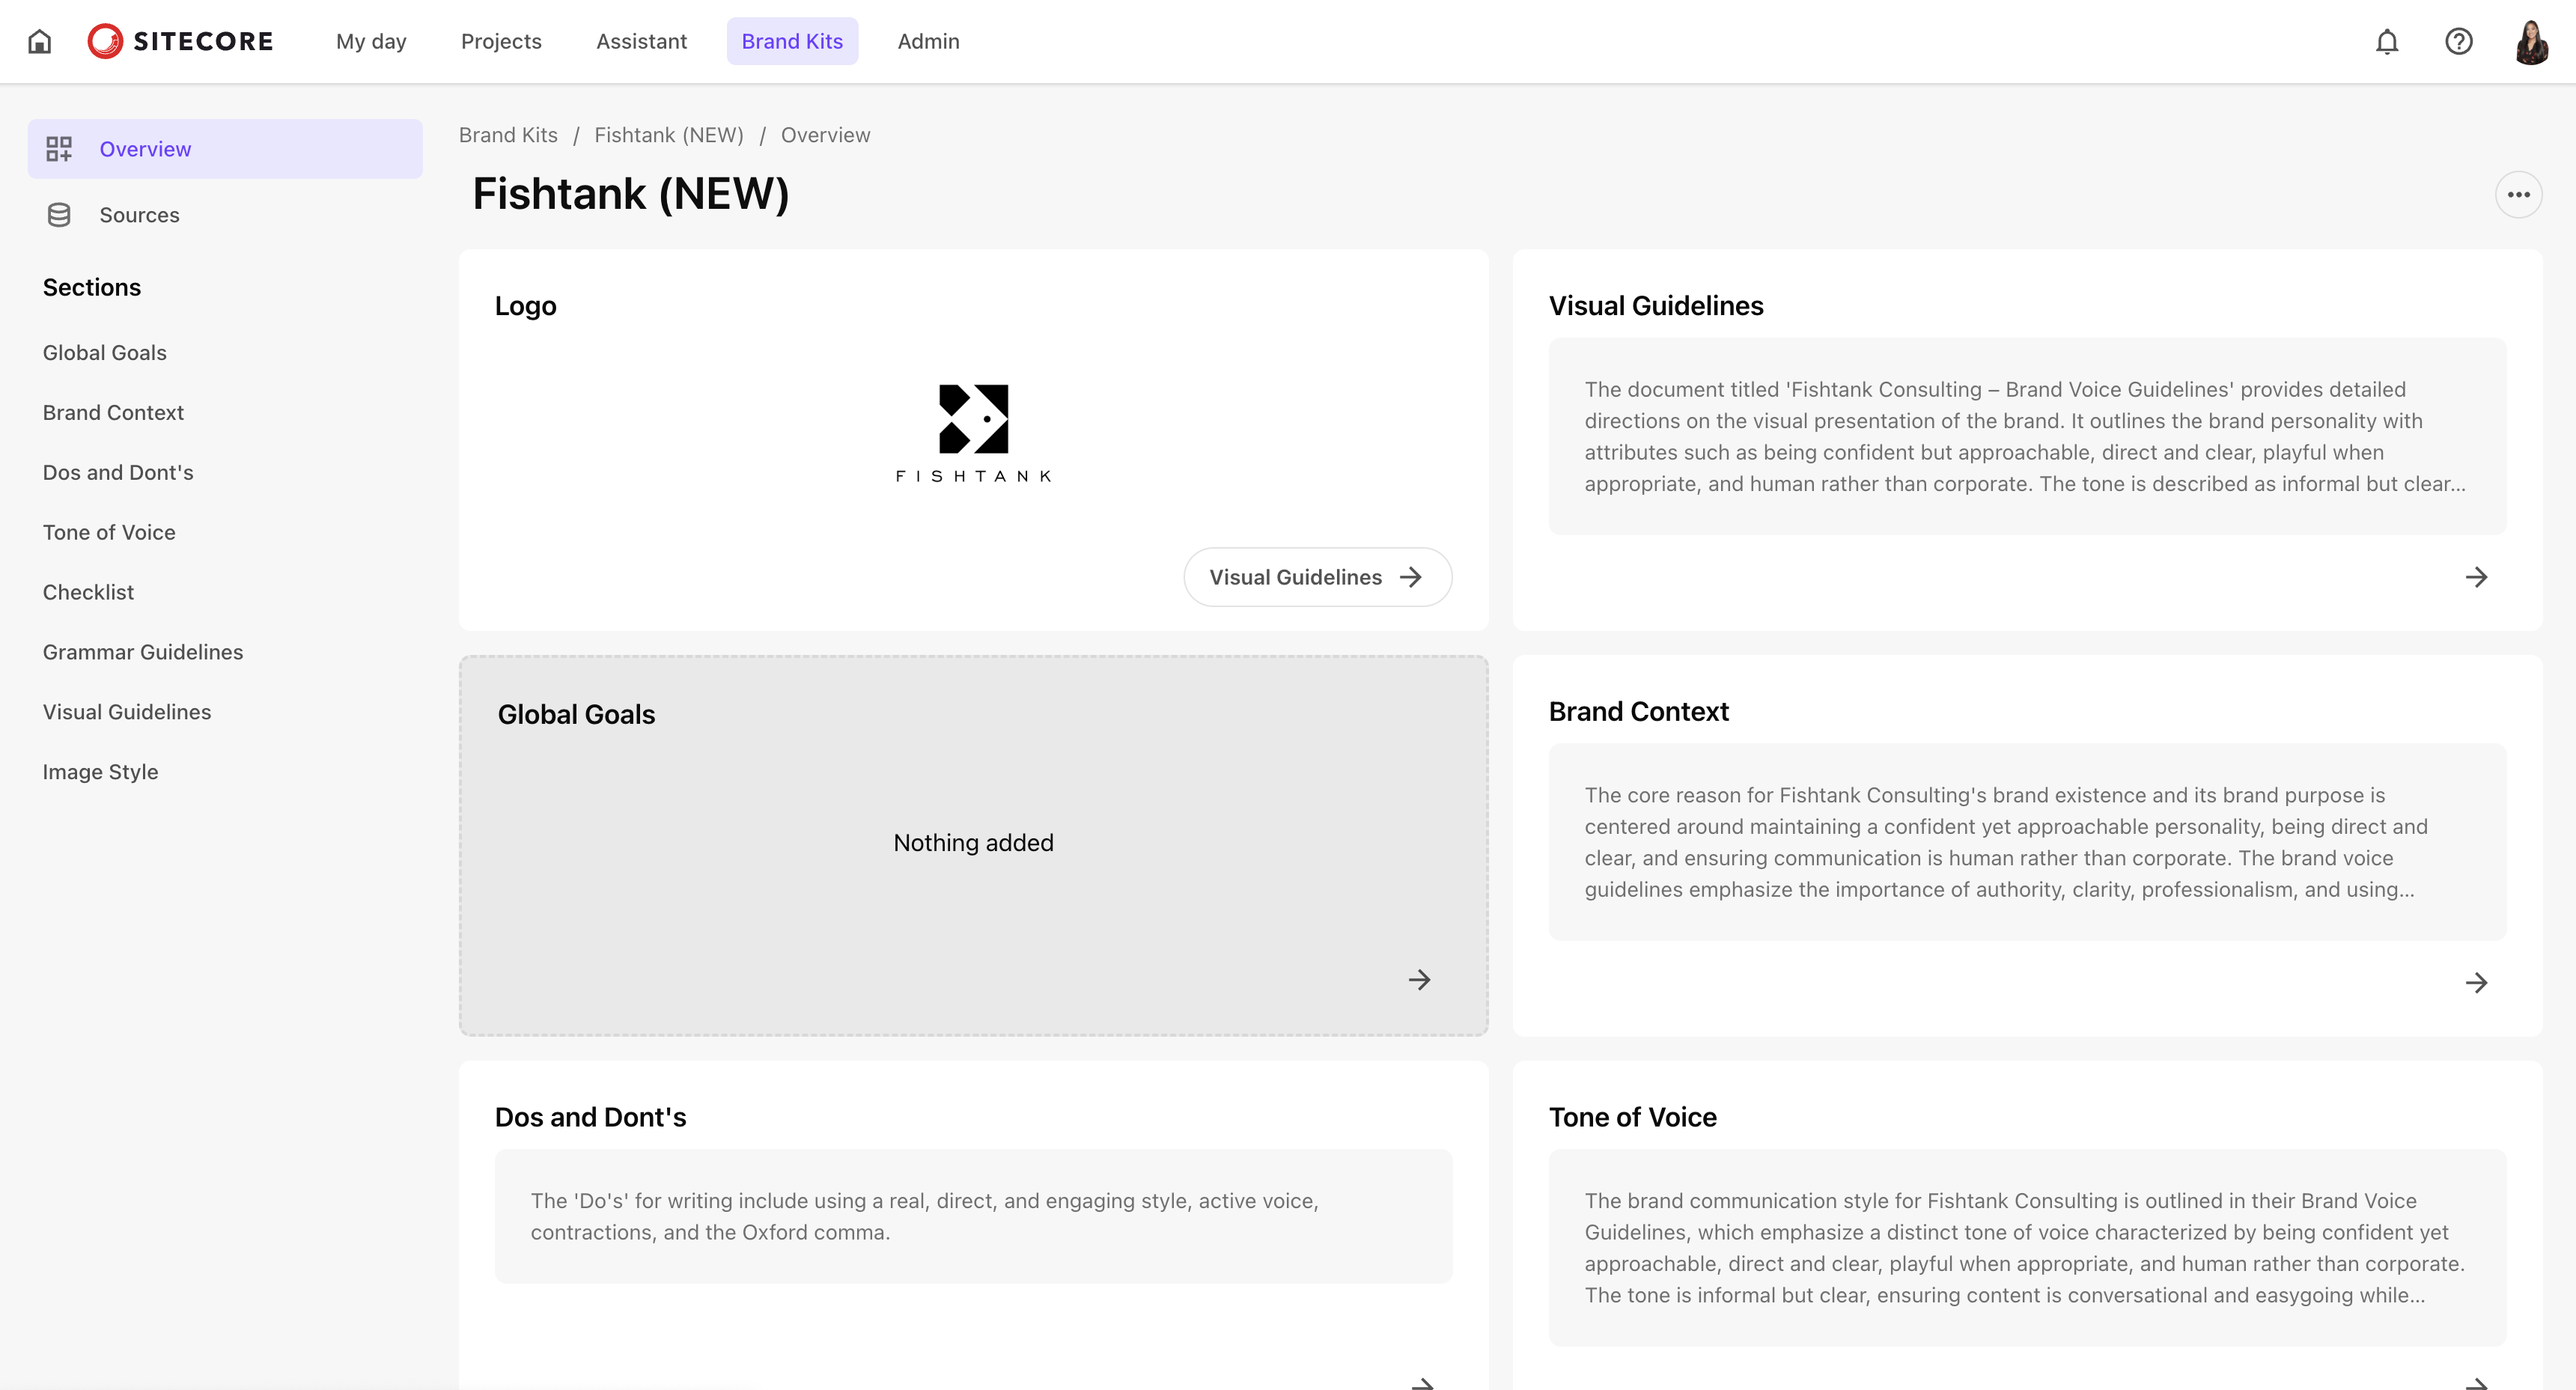Click the Sitecore logo
Screen dimensions: 2576x1390
click(180, 41)
